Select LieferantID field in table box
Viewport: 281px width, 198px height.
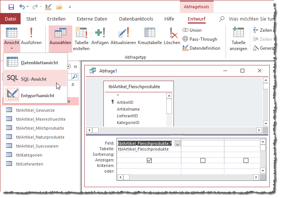tap(127, 116)
